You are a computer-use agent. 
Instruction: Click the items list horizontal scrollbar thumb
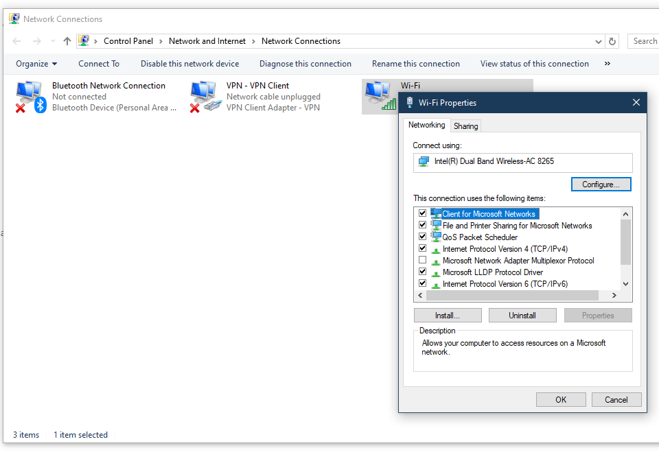512,296
